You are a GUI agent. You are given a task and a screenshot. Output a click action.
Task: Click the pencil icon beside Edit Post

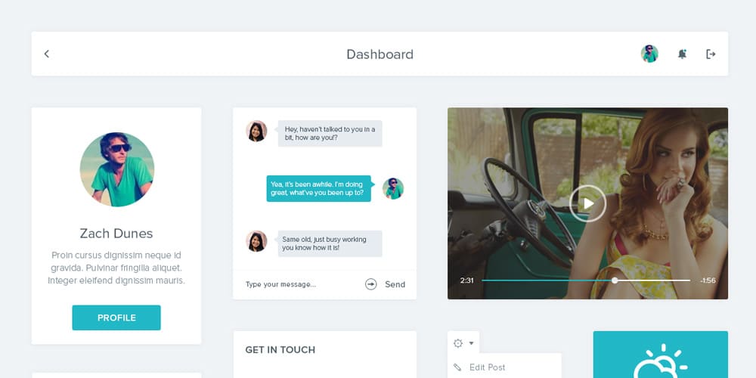coord(457,367)
